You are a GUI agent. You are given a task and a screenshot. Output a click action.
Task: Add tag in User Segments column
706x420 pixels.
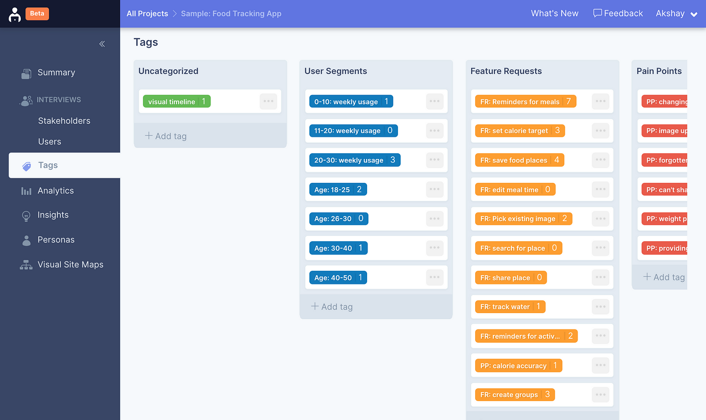[332, 306]
